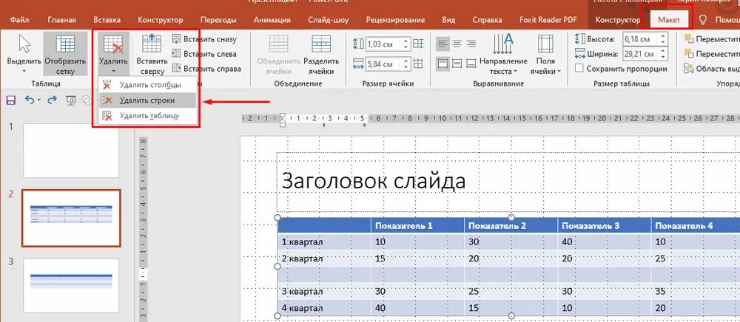Click the cell width field 5,84 см

[383, 64]
